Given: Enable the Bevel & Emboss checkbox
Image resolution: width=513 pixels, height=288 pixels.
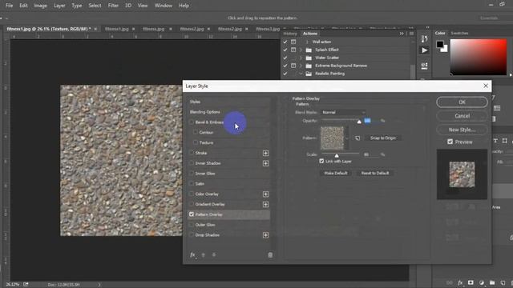Looking at the screenshot, I should point(192,122).
